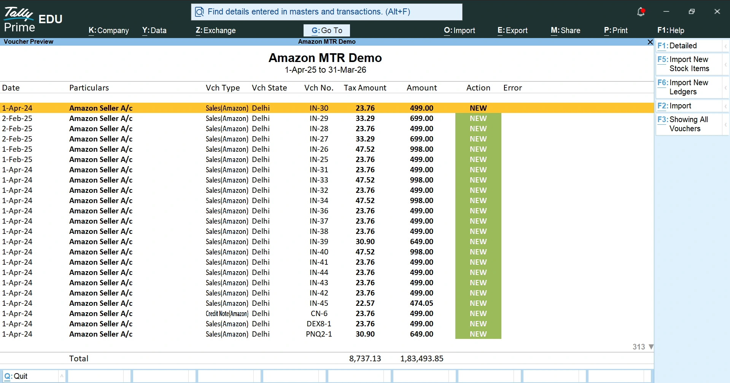The image size is (730, 383).
Task: Open the Y: Data menu
Action: coord(154,30)
